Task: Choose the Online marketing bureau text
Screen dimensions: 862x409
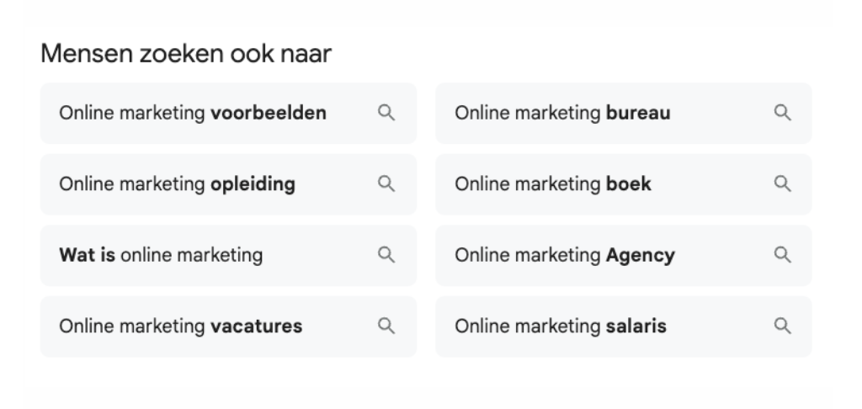Action: click(x=562, y=114)
